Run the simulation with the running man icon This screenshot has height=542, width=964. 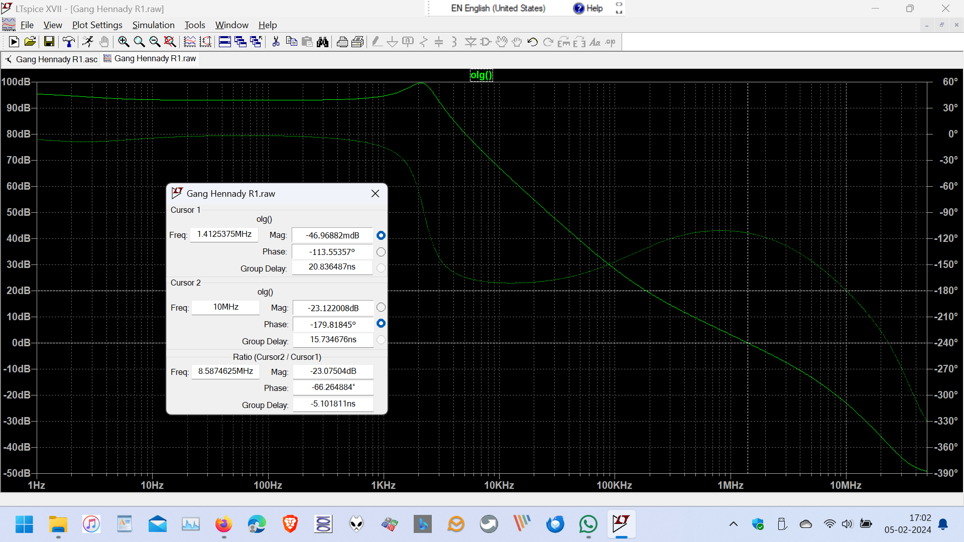[x=88, y=42]
